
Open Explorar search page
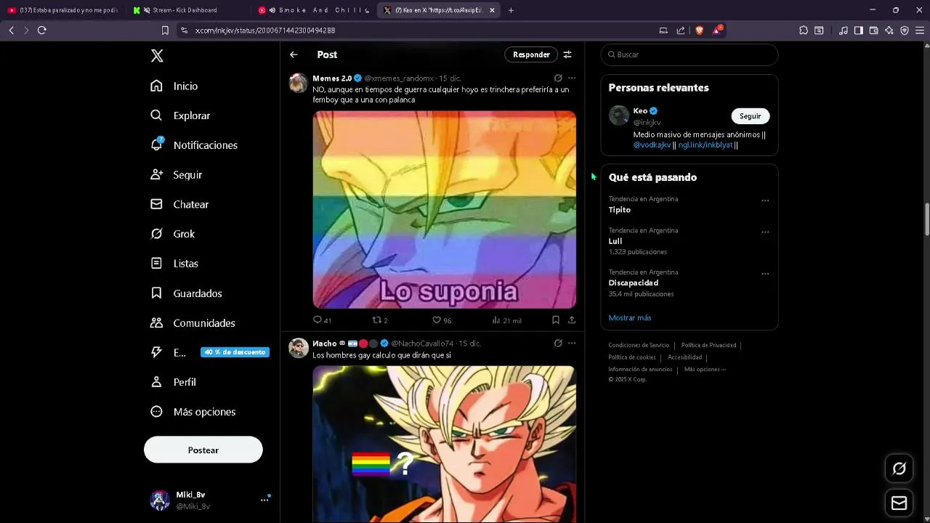pos(180,115)
